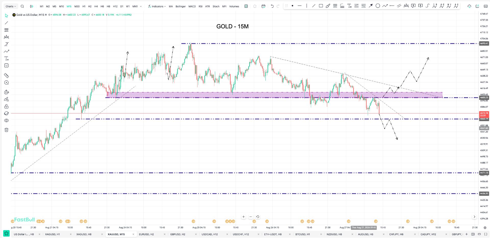Open chart settings gear icon

pos(485,228)
